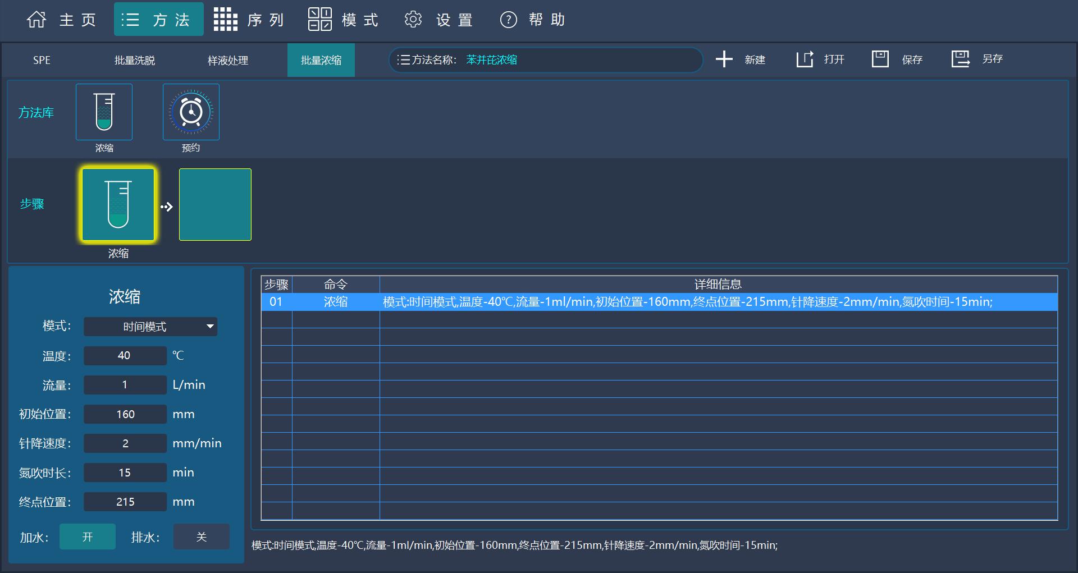Open 设置 via gear icon
This screenshot has width=1078, height=573.
click(413, 20)
